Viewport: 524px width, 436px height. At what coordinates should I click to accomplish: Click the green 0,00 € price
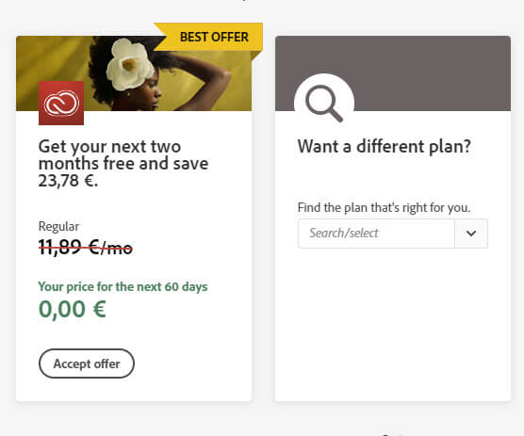(73, 309)
